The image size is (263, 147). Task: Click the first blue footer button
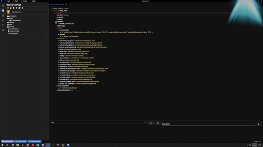7,142
